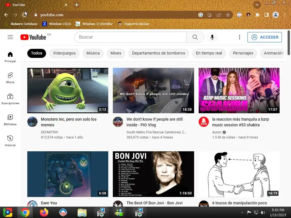
Task: Toggle the Chrome side panel icon
Action: (x=267, y=15)
